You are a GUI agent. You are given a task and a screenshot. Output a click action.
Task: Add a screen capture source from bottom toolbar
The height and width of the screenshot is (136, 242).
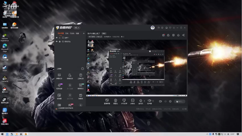tap(107, 102)
